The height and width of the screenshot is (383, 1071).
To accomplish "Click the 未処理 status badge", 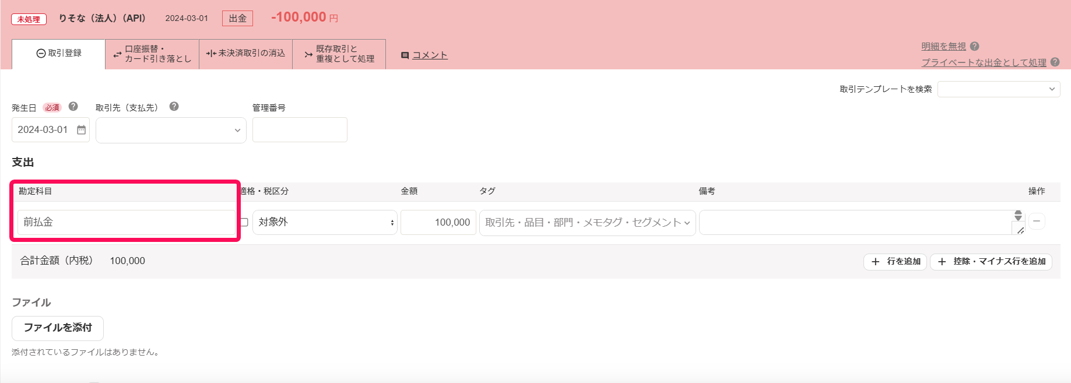I will (29, 19).
